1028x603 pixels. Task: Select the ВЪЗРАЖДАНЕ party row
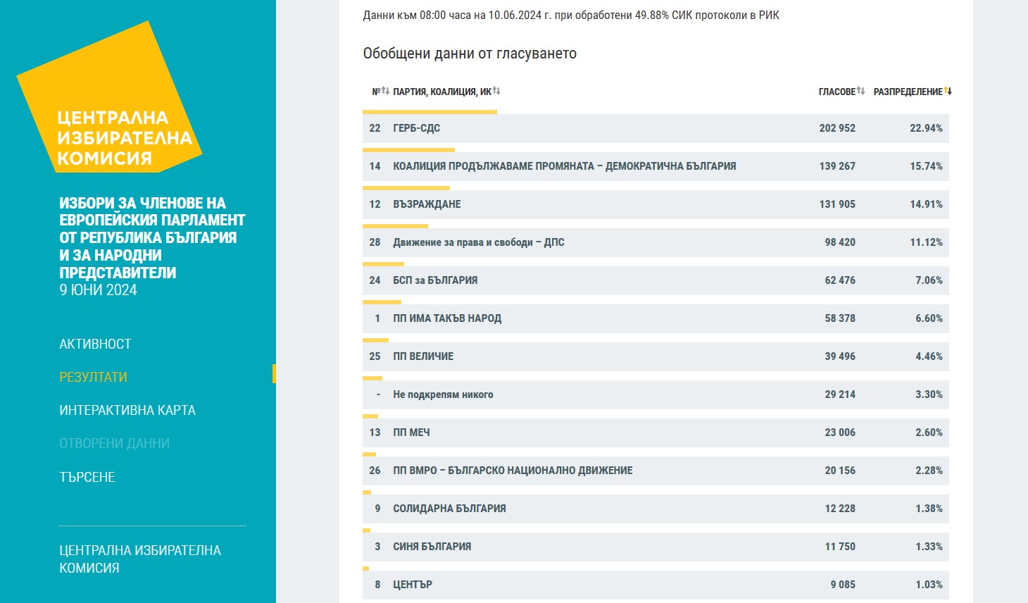tap(655, 204)
